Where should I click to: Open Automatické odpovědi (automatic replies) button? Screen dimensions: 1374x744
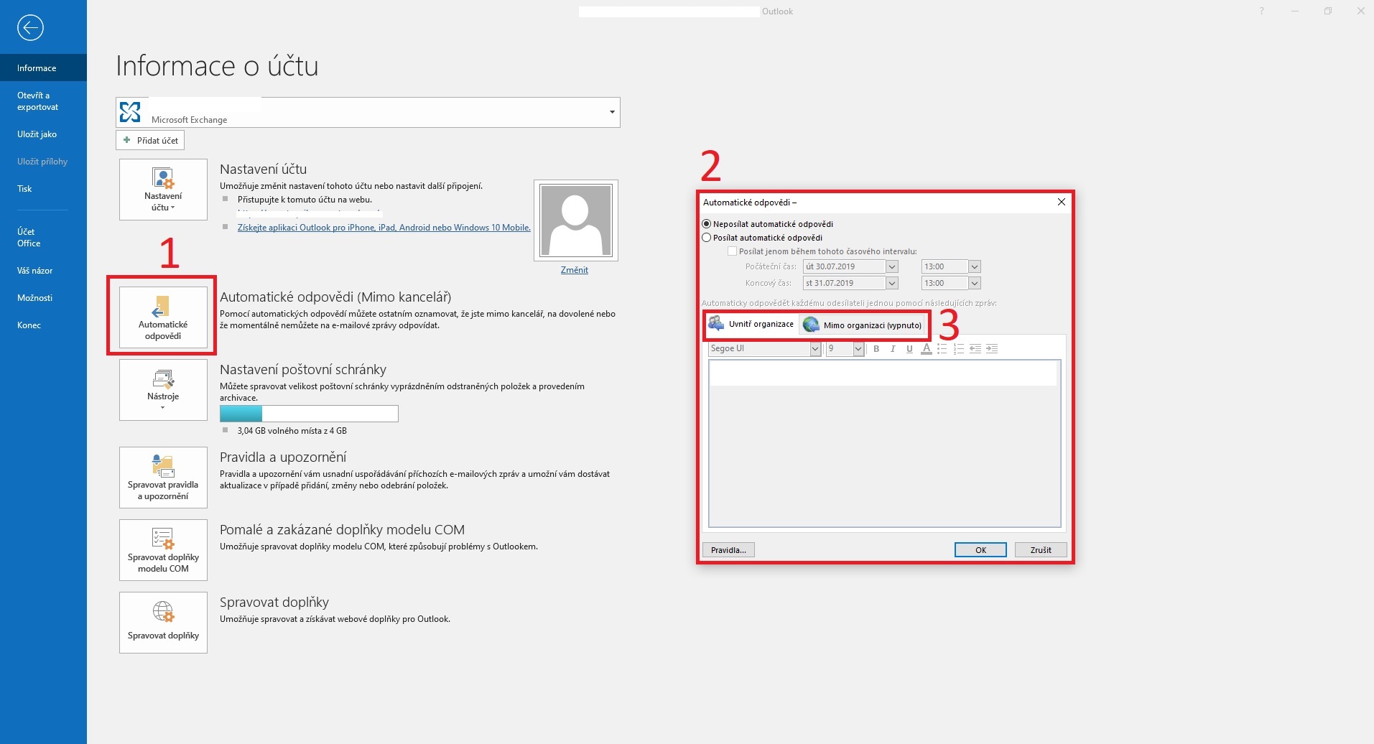(163, 317)
